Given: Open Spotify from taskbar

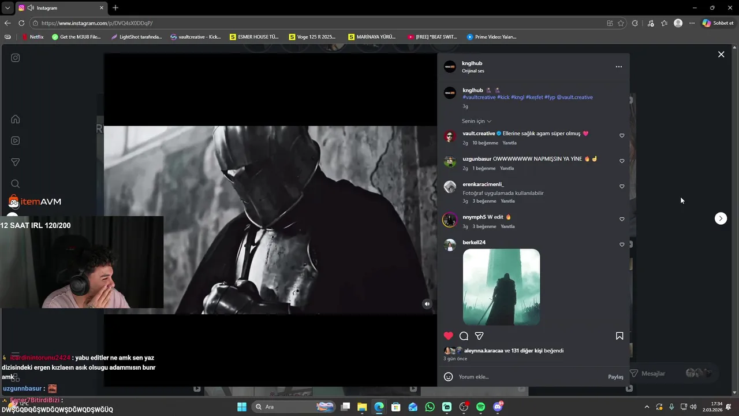Looking at the screenshot, I should pyautogui.click(x=481, y=407).
